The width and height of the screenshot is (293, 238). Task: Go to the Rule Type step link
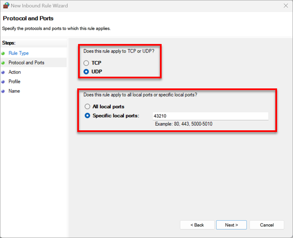point(18,53)
